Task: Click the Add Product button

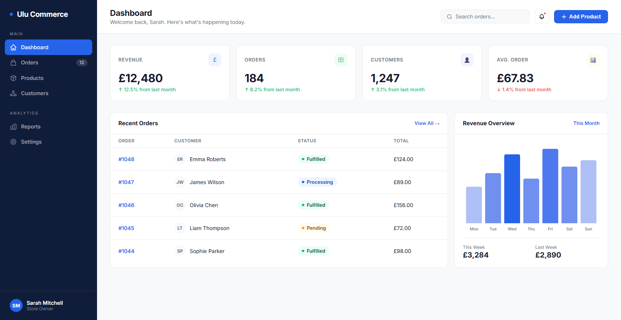Action: (x=581, y=17)
